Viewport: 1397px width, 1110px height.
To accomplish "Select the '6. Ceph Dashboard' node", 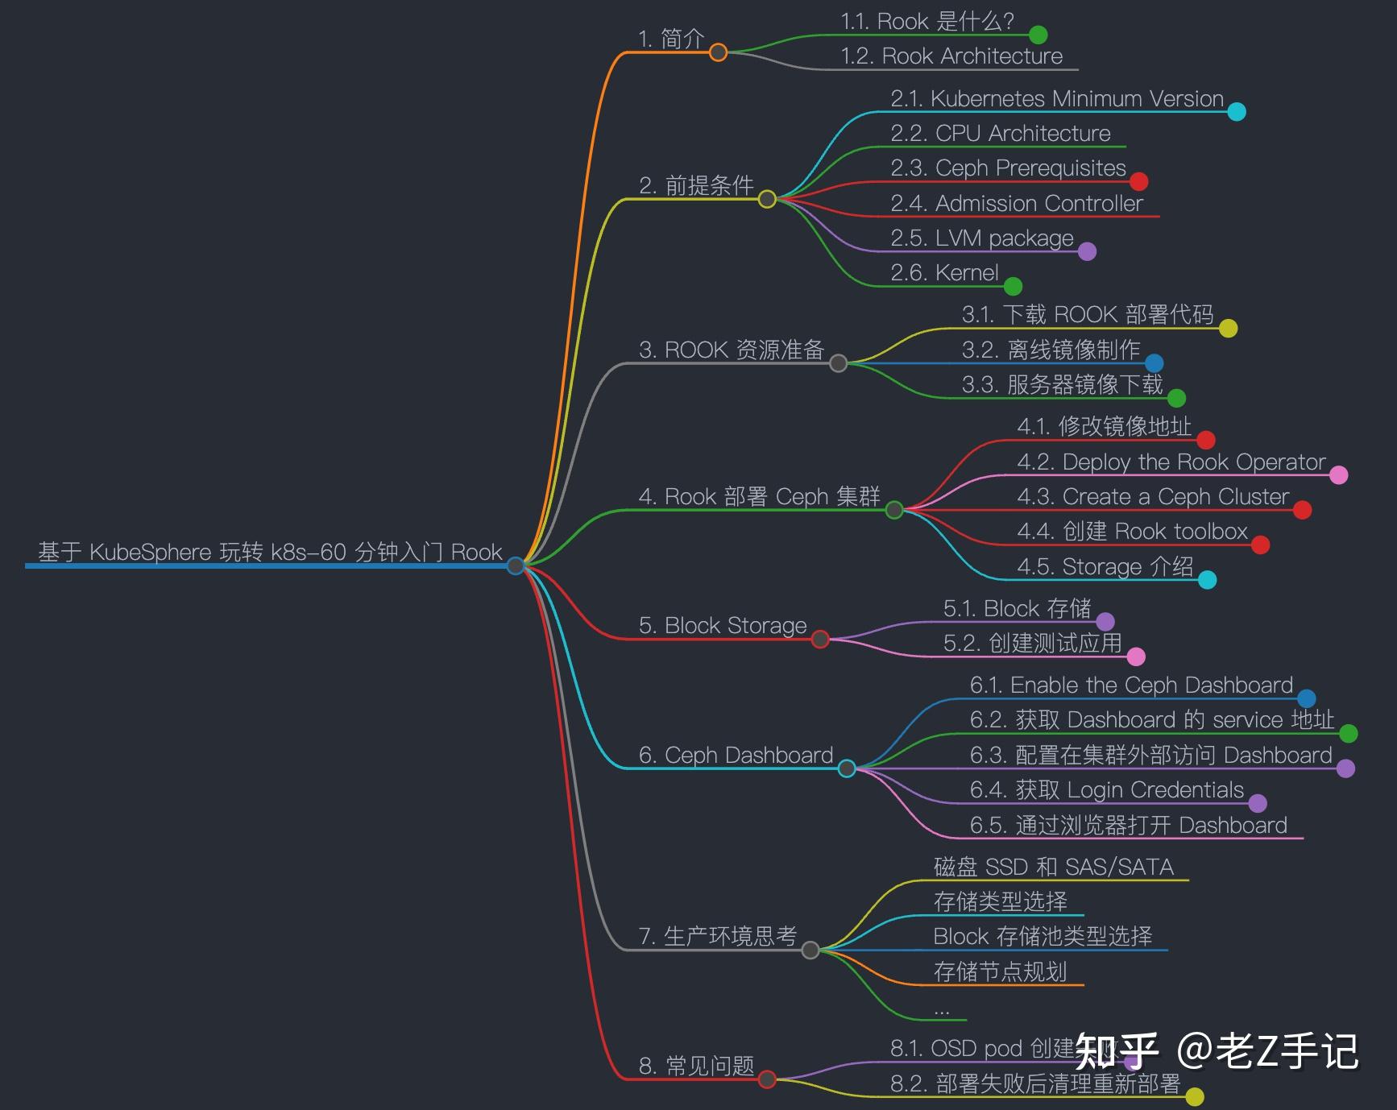I will (x=735, y=755).
